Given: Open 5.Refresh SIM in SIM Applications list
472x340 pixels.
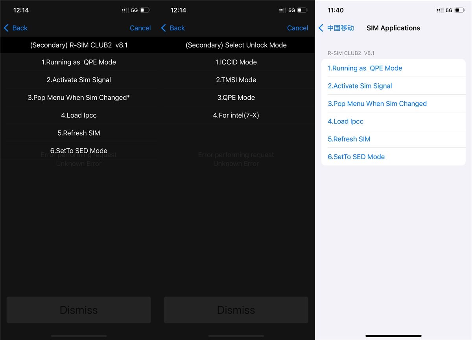Looking at the screenshot, I should tap(393, 139).
